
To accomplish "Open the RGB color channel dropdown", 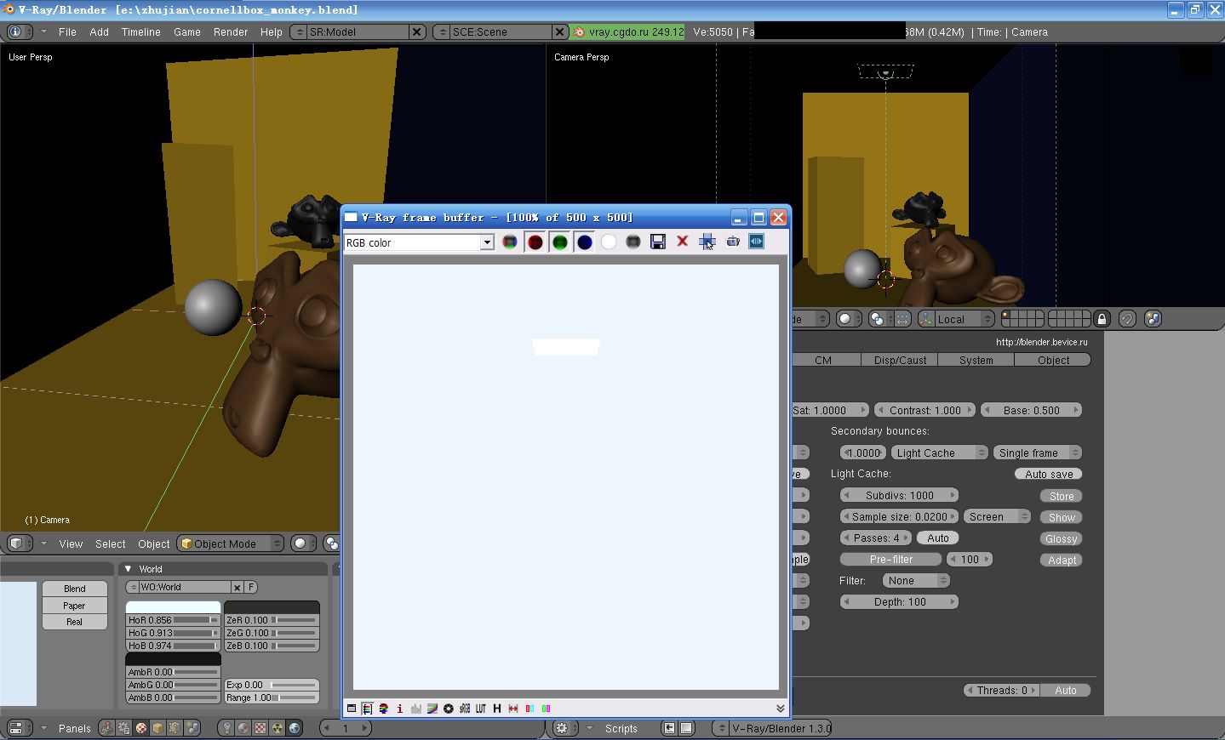I will (x=418, y=242).
